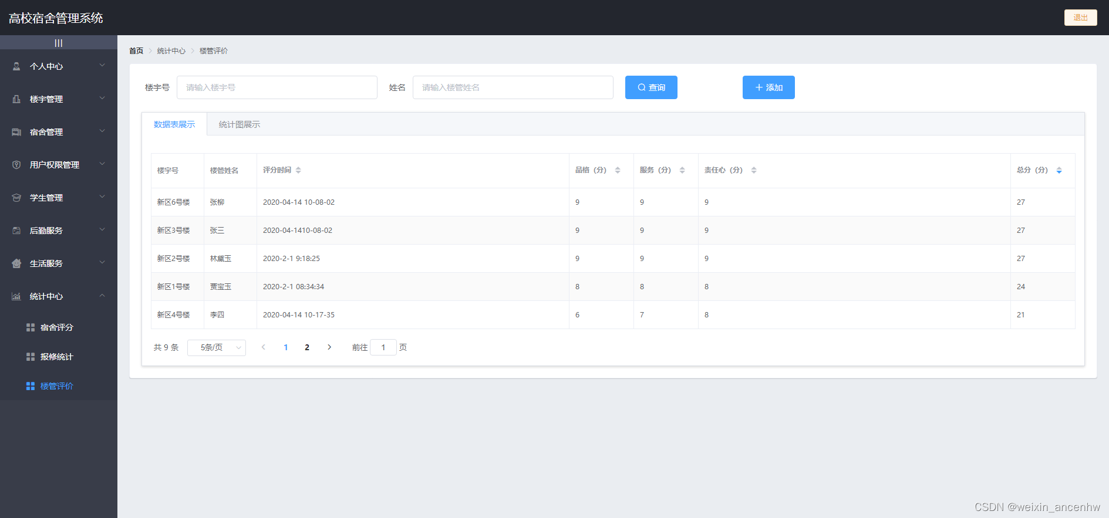Screen dimensions: 1109x518
Task: Click the time 2020-04-14 10-17-35
Action: point(299,315)
